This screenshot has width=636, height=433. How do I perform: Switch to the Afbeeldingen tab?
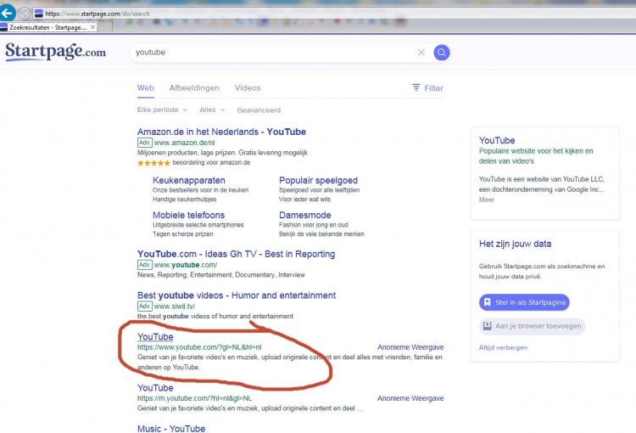coord(194,87)
